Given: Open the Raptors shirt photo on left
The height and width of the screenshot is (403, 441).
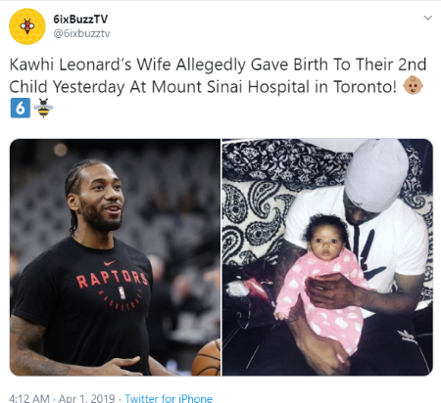Looking at the screenshot, I should [x=115, y=257].
